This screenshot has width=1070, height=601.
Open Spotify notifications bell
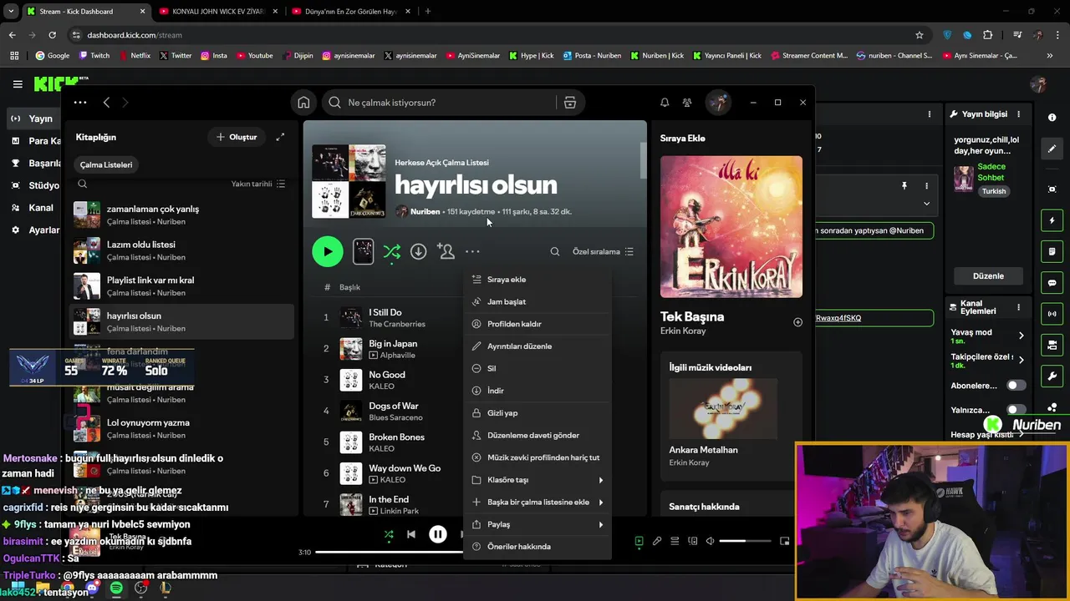coord(665,103)
